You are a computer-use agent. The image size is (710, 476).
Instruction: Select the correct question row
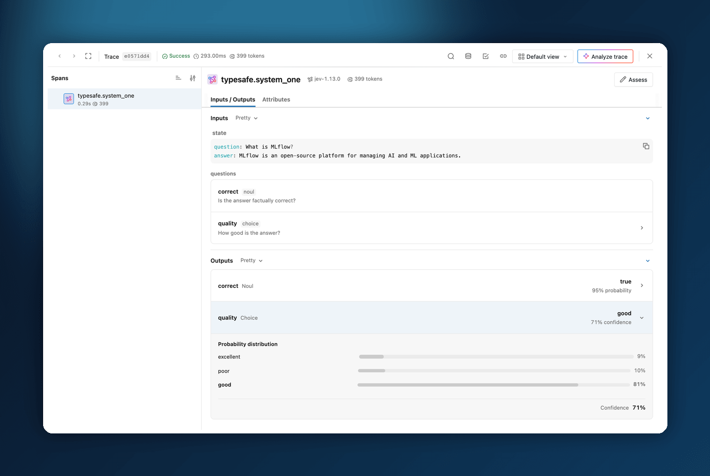[432, 196]
